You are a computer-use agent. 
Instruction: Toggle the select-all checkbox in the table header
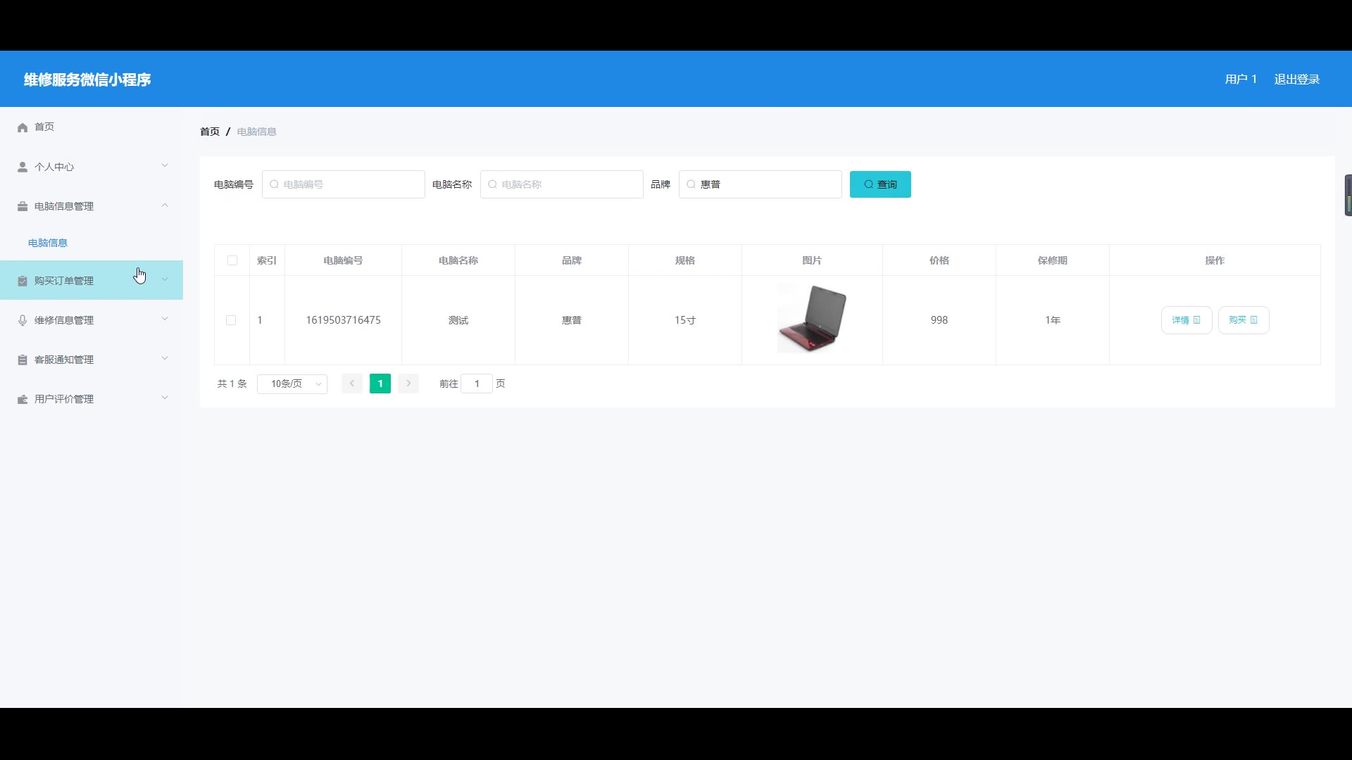click(232, 260)
